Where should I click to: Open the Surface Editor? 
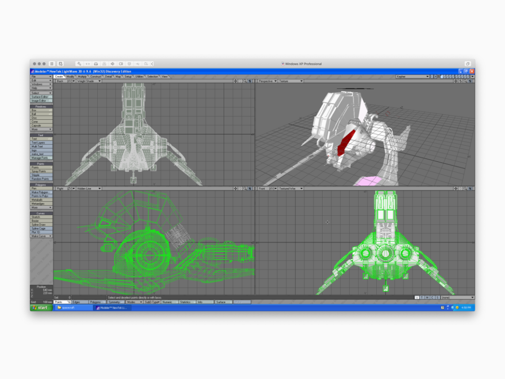tap(41, 97)
